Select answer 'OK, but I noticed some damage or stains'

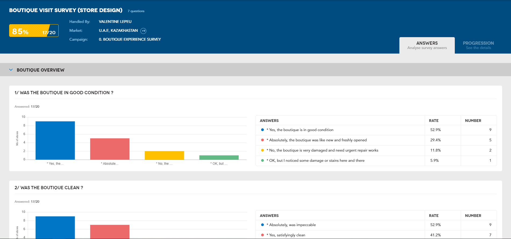coord(315,160)
